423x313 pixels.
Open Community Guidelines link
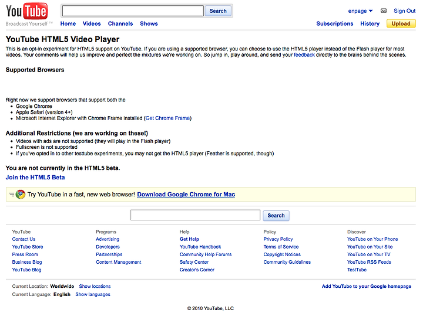[287, 262]
